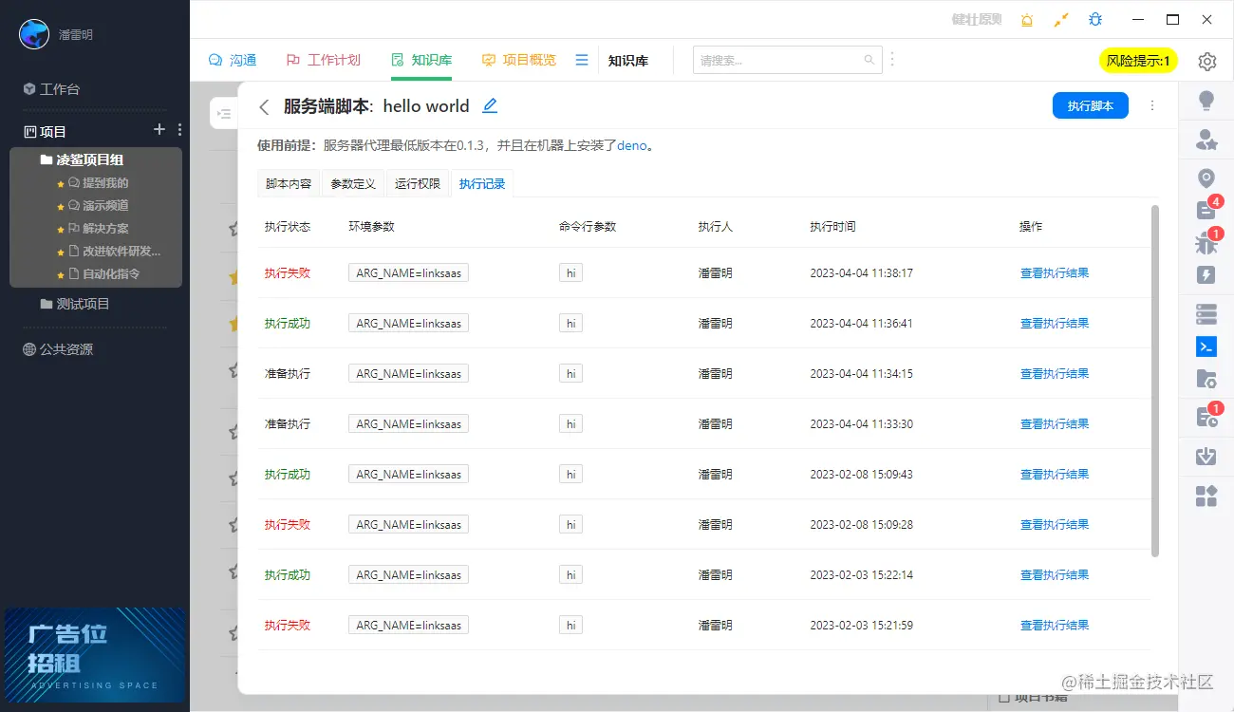Open the deno link
The height and width of the screenshot is (712, 1234).
click(631, 145)
